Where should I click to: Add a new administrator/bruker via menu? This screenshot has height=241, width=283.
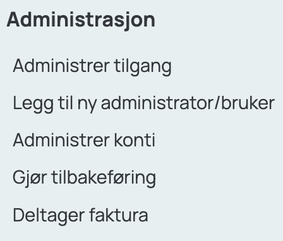pos(144,104)
